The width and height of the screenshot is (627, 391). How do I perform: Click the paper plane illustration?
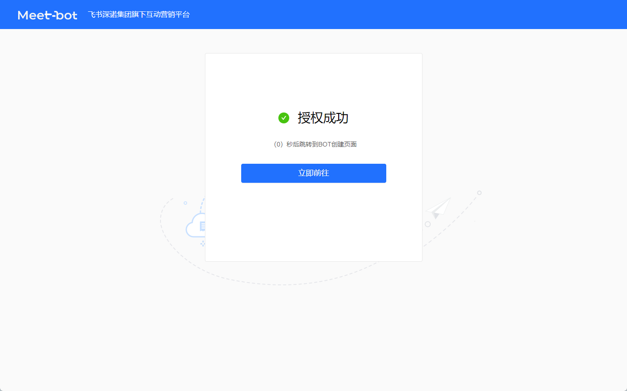click(x=438, y=208)
